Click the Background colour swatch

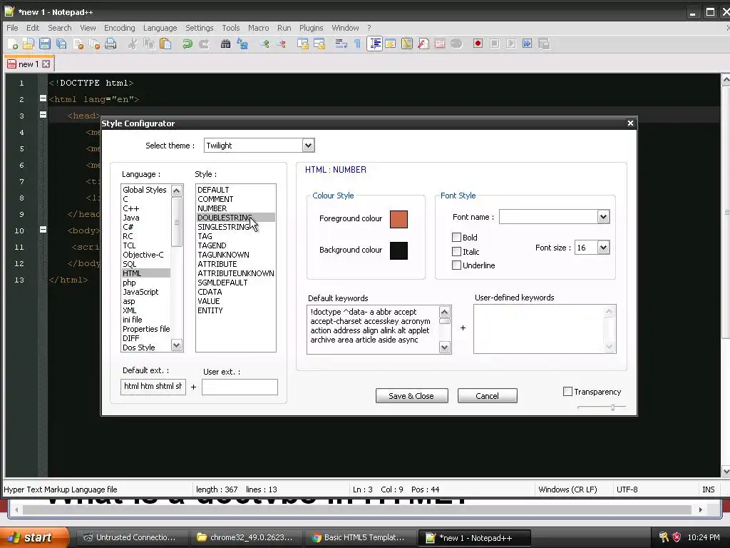tap(399, 250)
